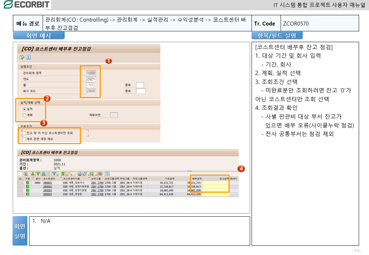This screenshot has height=255, width=369.
Task: Select the 계획 radio button
Action: [x=24, y=115]
